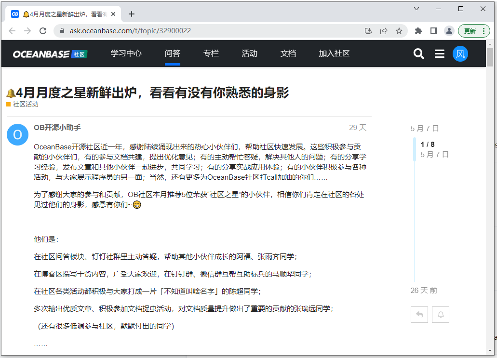Click the 1 / 8 timeline position marker

pos(428,145)
